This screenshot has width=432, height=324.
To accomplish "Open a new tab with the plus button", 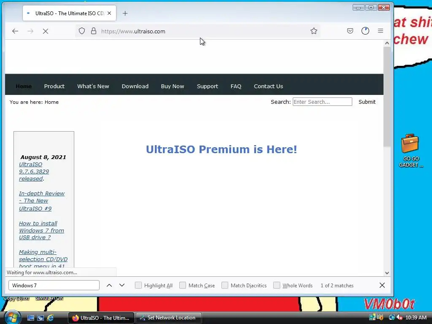I will (125, 13).
